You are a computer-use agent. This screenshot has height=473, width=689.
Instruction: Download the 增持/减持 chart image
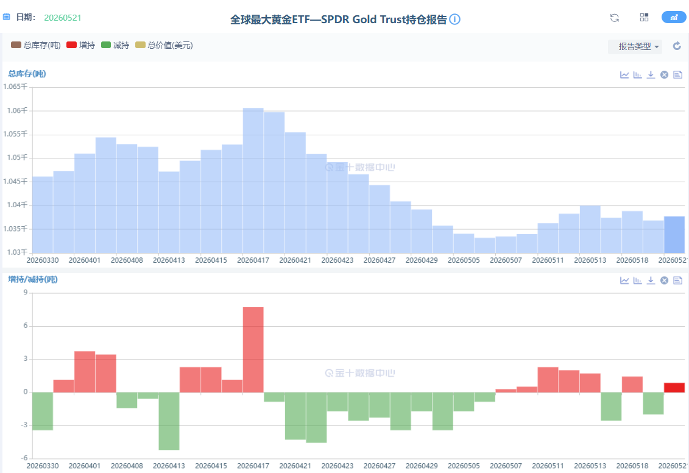click(x=651, y=280)
